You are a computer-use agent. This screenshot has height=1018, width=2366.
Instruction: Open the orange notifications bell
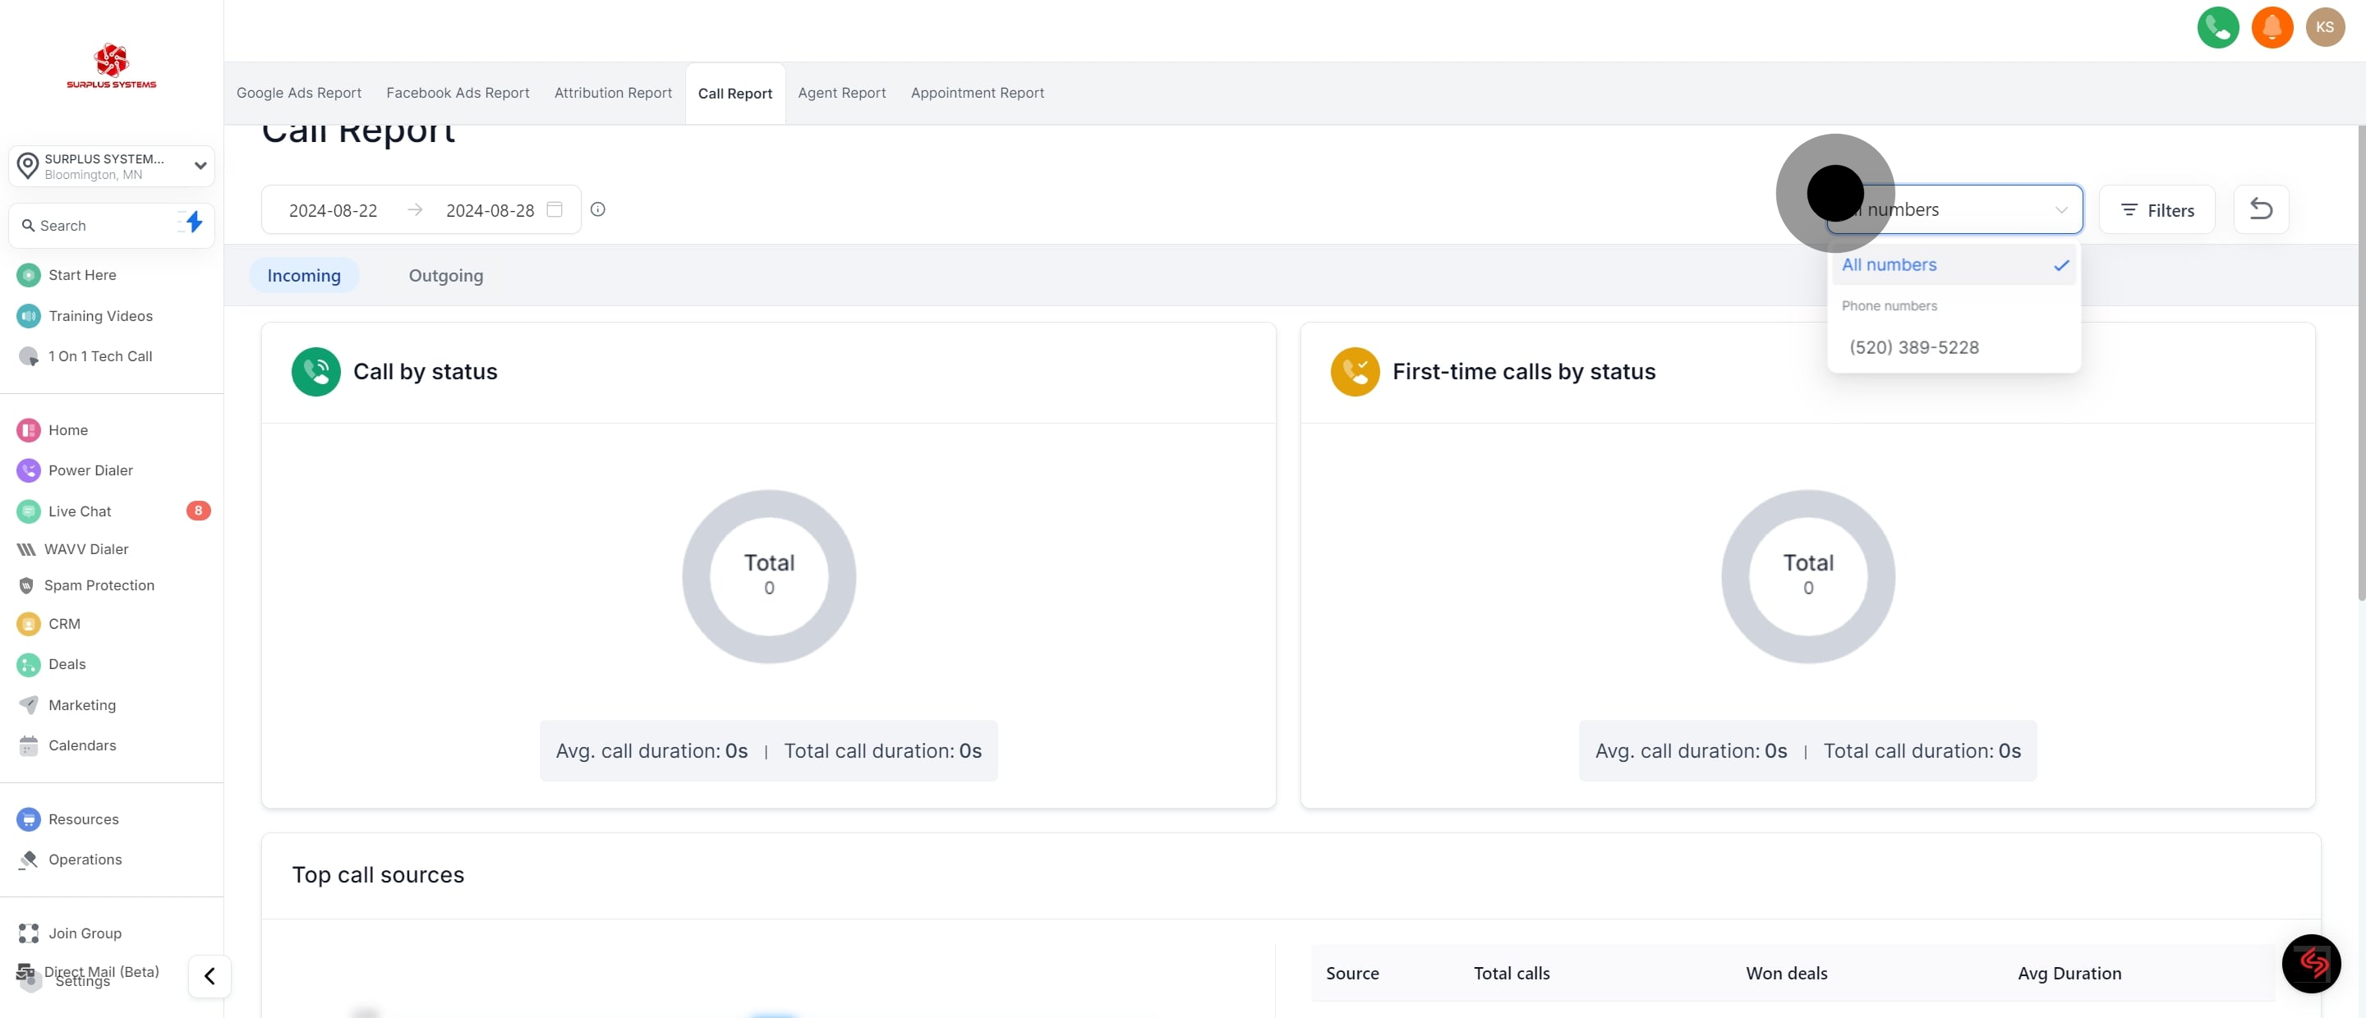pos(2272,28)
